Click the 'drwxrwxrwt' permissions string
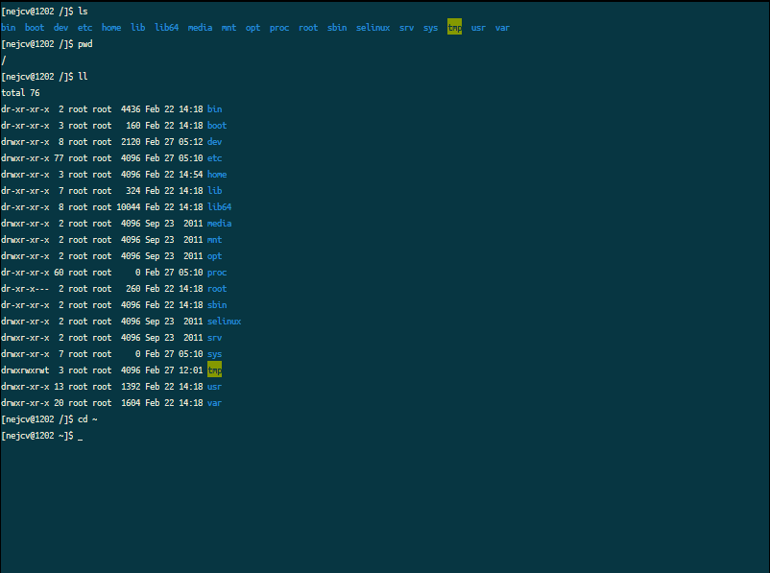This screenshot has height=573, width=770. point(25,370)
